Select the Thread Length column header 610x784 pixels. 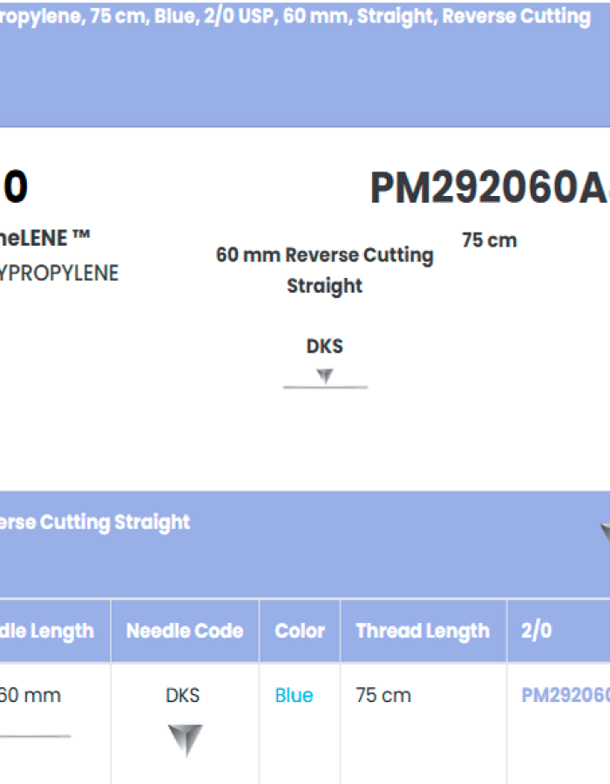[423, 631]
